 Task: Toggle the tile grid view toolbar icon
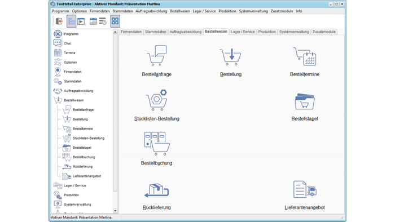click(115, 21)
